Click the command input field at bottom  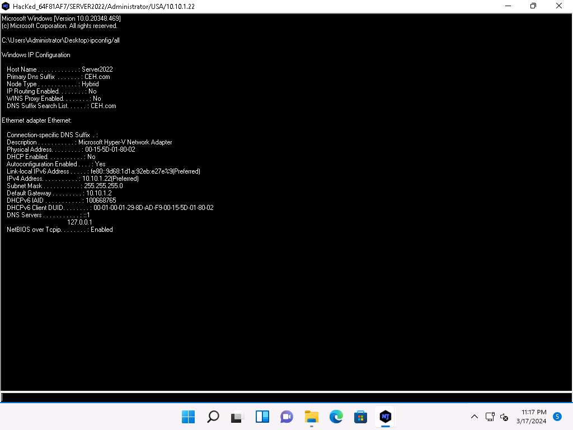click(285, 398)
